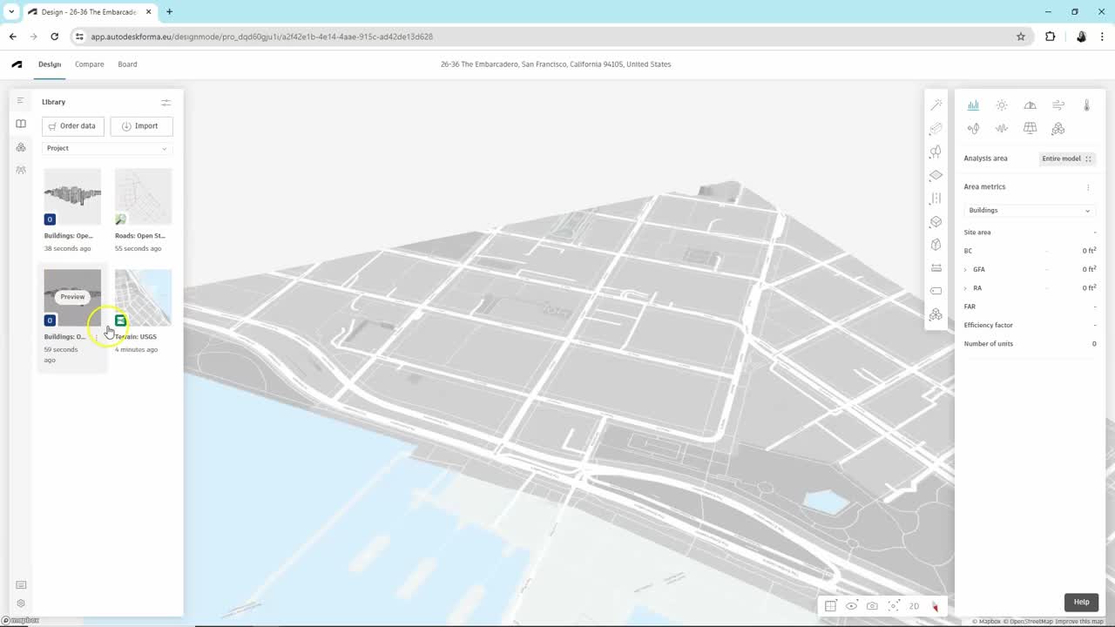Switch view to 2D mode

click(x=914, y=606)
